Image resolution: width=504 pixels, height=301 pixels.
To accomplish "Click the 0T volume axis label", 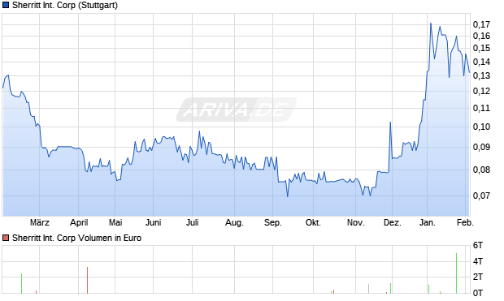I will (478, 293).
